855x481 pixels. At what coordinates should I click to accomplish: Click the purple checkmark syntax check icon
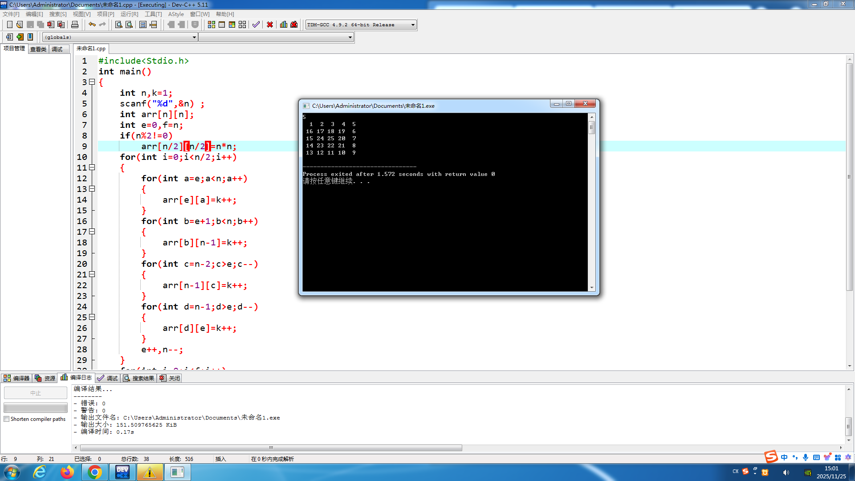[256, 24]
